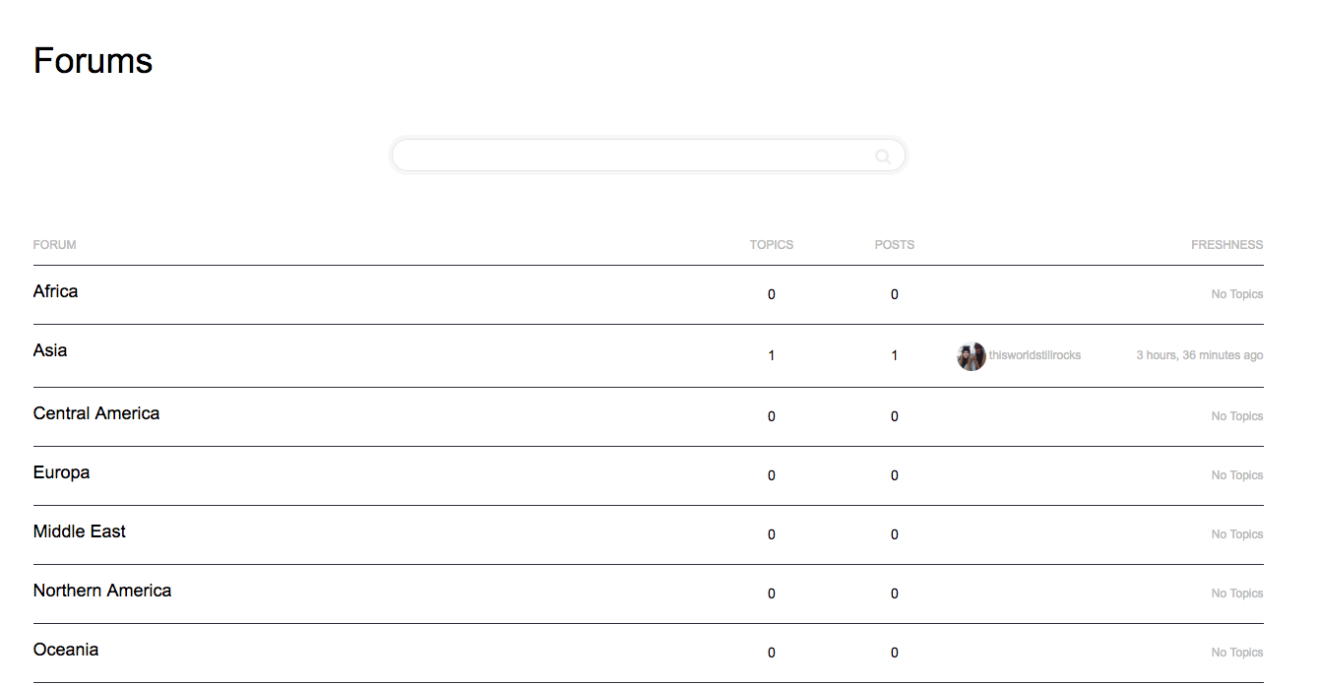Screen dimensions: 1317x686
Task: Click the FRESHNESS column header
Action: 1226,245
